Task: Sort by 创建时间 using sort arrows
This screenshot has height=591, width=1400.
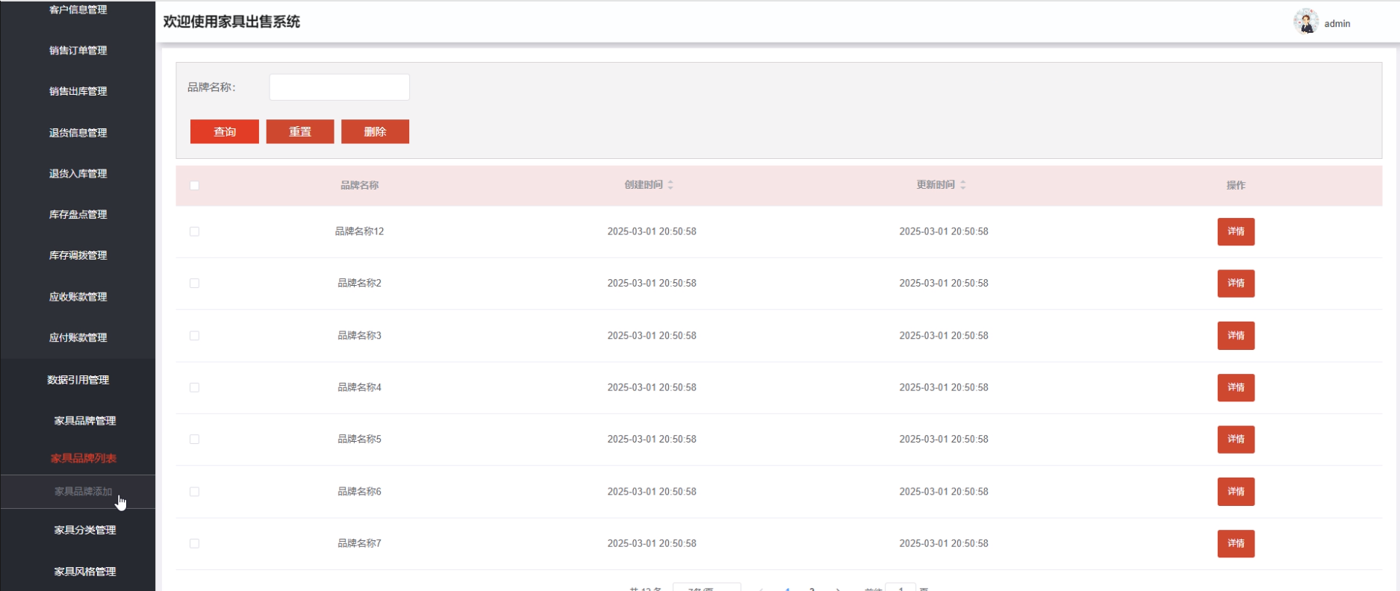Action: 671,185
